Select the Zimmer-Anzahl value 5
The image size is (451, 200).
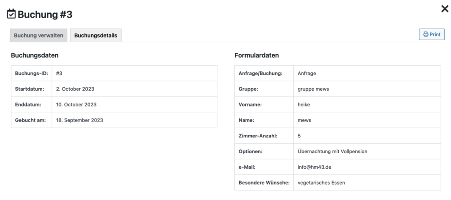(x=299, y=136)
